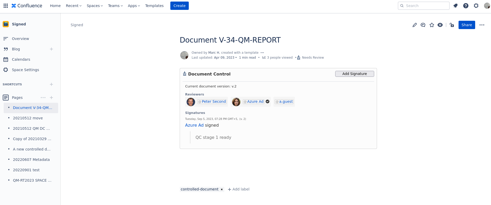This screenshot has width=491, height=205.
Task: Open Calendars in the sidebar
Action: 21,59
